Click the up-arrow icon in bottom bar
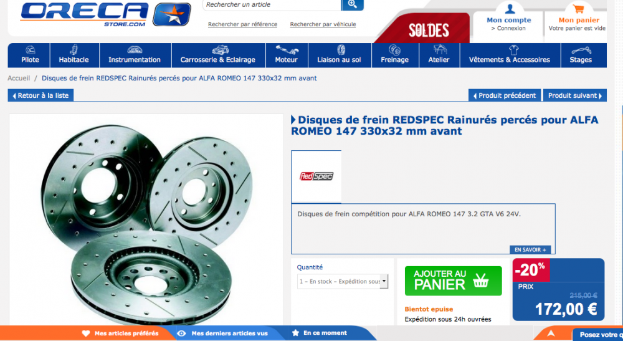Image resolution: width=623 pixels, height=341 pixels. [551, 333]
